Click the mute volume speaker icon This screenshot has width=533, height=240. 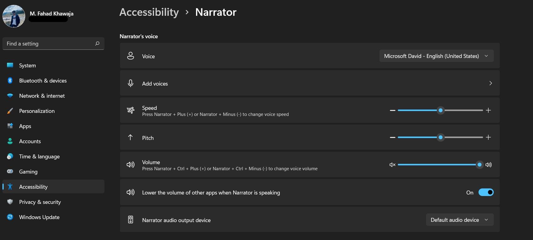pos(392,165)
